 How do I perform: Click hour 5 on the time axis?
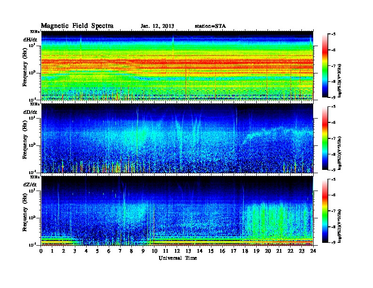tap(97, 251)
